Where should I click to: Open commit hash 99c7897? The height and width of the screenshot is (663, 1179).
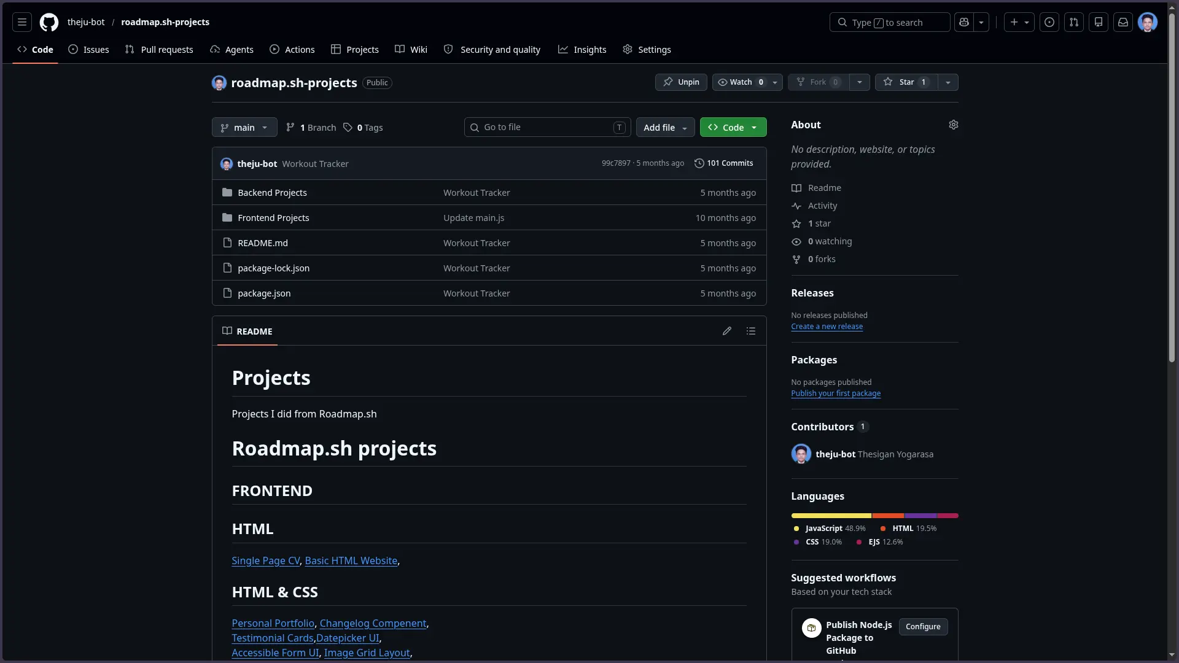coord(616,163)
